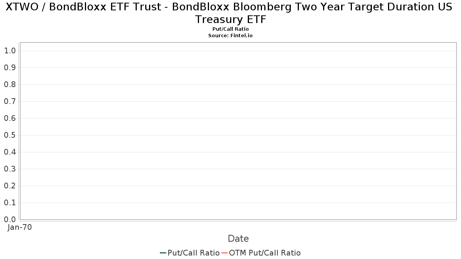Click the 0.9 y-axis tick label
Image resolution: width=461 pixels, height=259 pixels.
pos(10,68)
